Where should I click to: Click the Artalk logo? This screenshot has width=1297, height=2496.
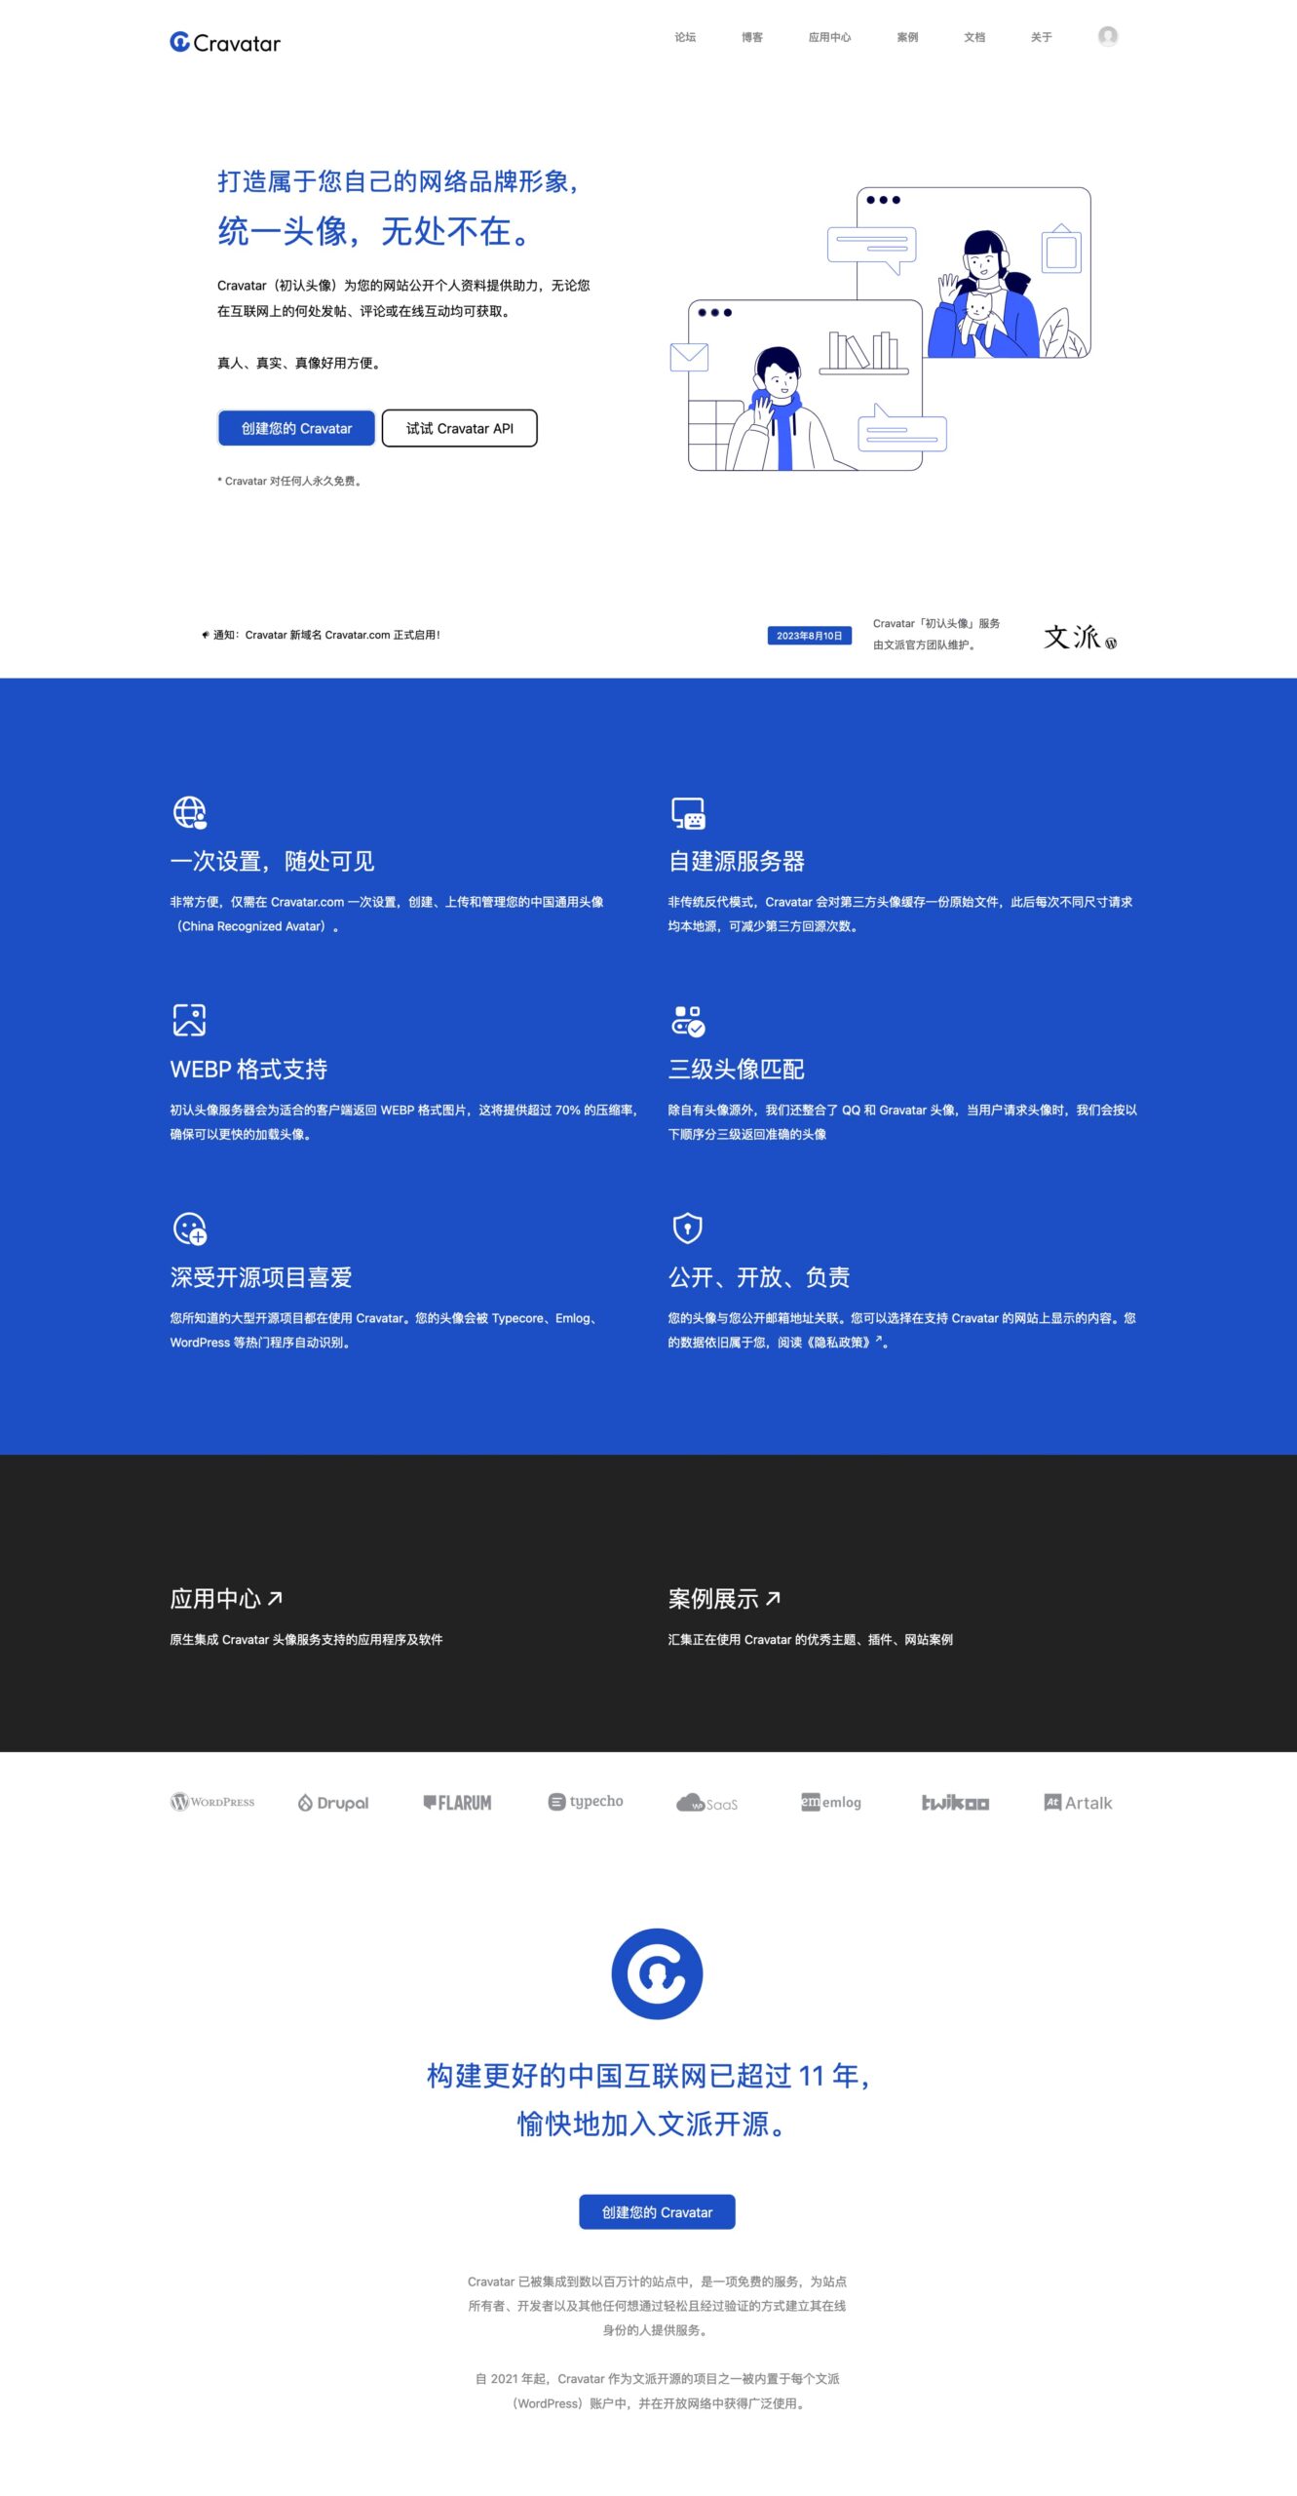[1078, 1803]
